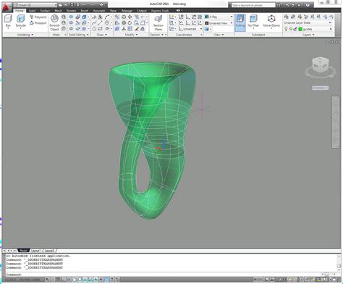Select the Model tab at bottom
Viewport: 343px width, 284px height.
23,251
